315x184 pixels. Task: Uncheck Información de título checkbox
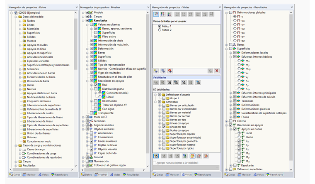click(92, 41)
